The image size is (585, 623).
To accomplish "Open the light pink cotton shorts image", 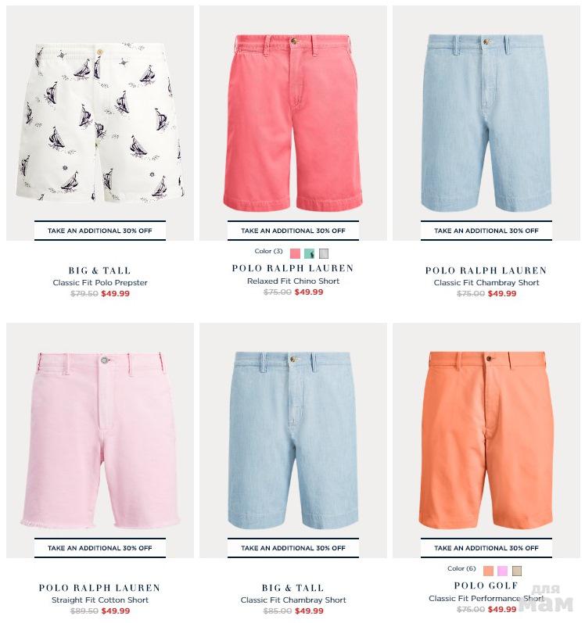I will pos(100,440).
